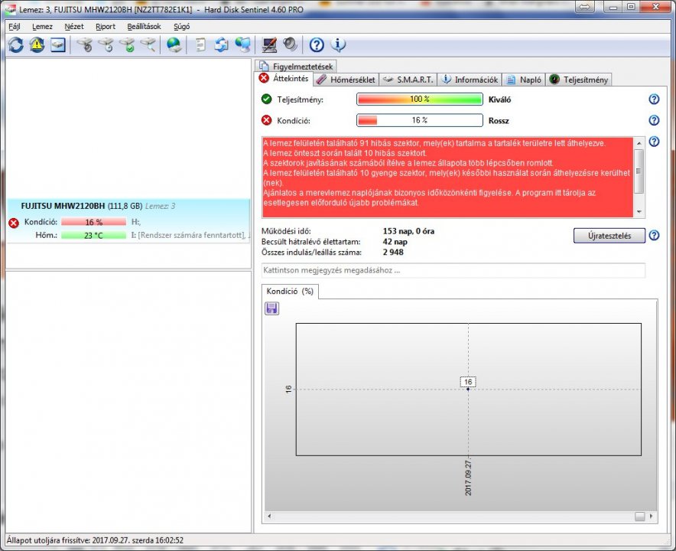
Task: Select the Áttekintés tab
Action: tap(283, 79)
